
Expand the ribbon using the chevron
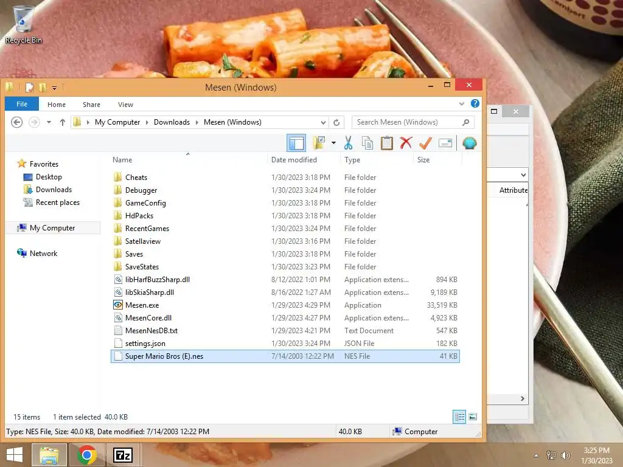pyautogui.click(x=461, y=104)
